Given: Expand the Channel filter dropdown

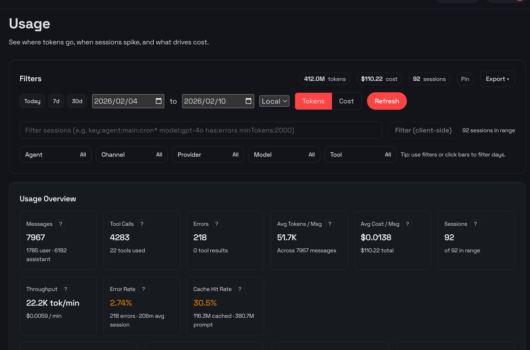Looking at the screenshot, I should tap(132, 155).
